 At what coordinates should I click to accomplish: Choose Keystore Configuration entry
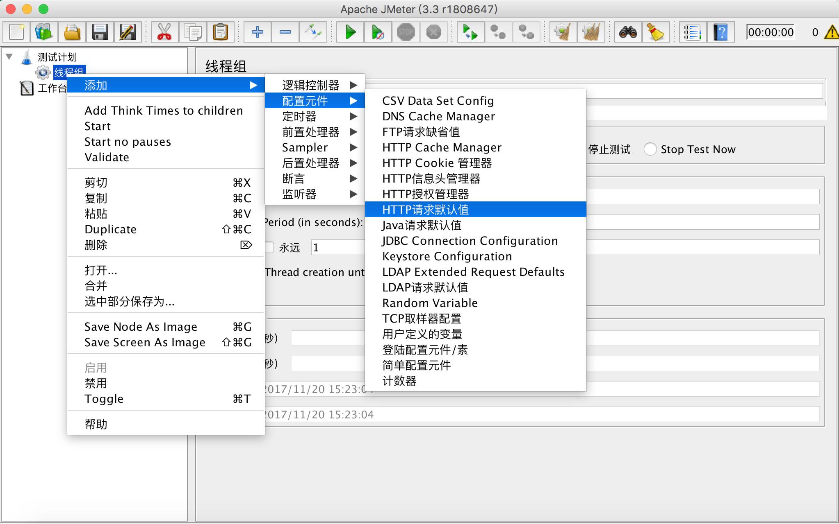(x=475, y=256)
